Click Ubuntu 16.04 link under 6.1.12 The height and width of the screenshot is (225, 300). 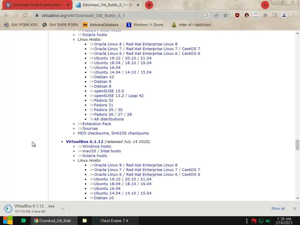tap(107, 188)
